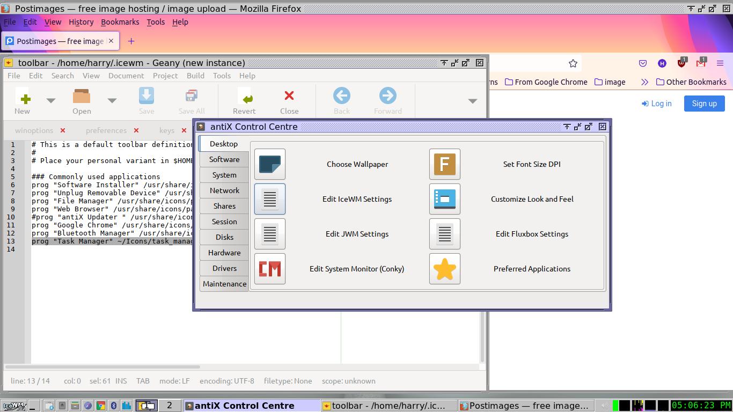Select the Software tab in Control Centre
Image resolution: width=733 pixels, height=412 pixels.
point(224,159)
